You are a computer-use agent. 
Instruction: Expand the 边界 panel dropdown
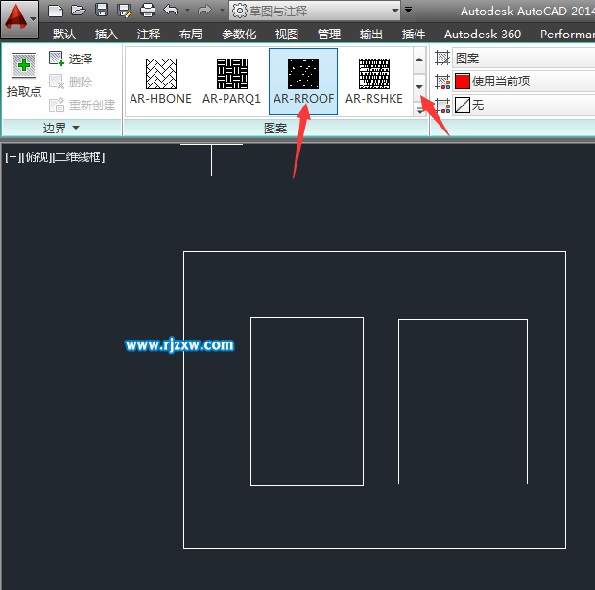pyautogui.click(x=61, y=128)
